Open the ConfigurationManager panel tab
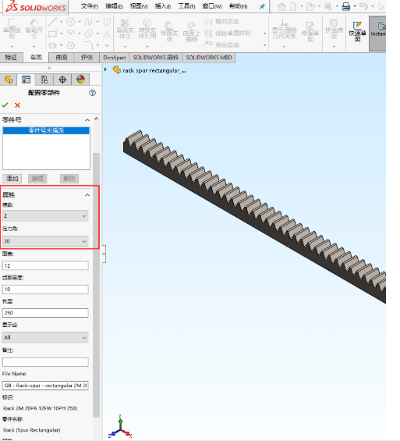 click(44, 80)
